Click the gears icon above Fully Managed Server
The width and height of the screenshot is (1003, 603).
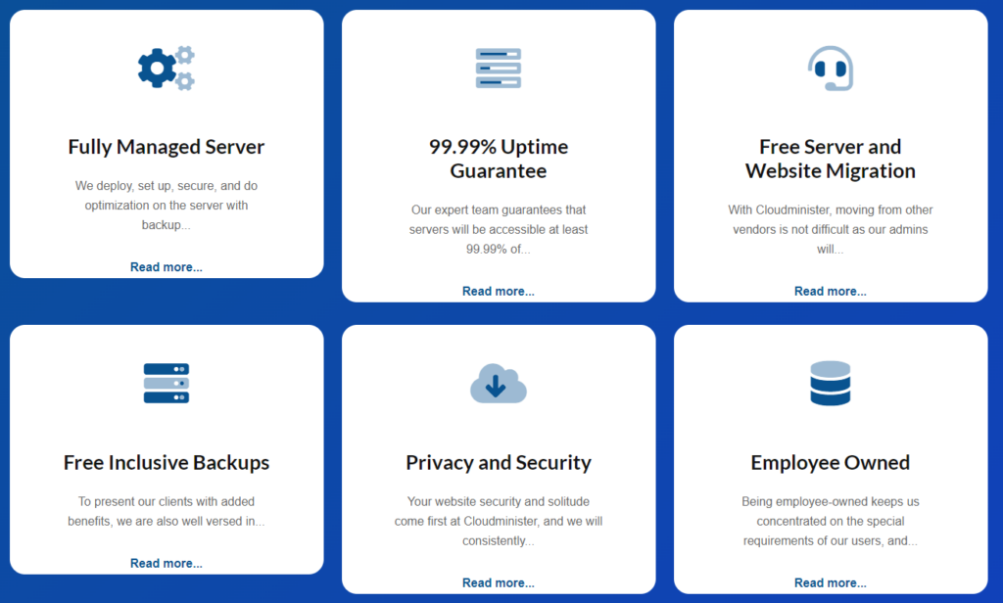(167, 68)
